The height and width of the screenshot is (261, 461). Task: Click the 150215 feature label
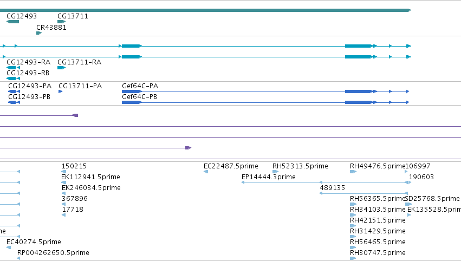(74, 166)
